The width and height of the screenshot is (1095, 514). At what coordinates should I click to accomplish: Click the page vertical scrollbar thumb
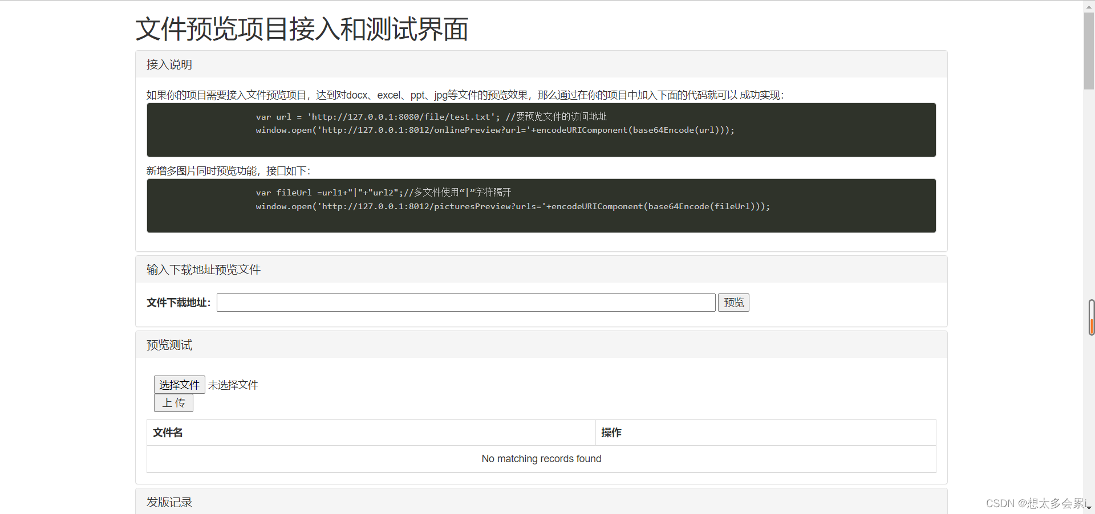click(x=1089, y=50)
